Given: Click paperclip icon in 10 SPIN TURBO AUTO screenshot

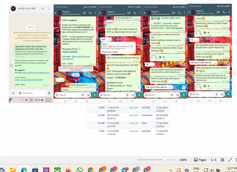Looking at the screenshot, I should click(172, 95).
